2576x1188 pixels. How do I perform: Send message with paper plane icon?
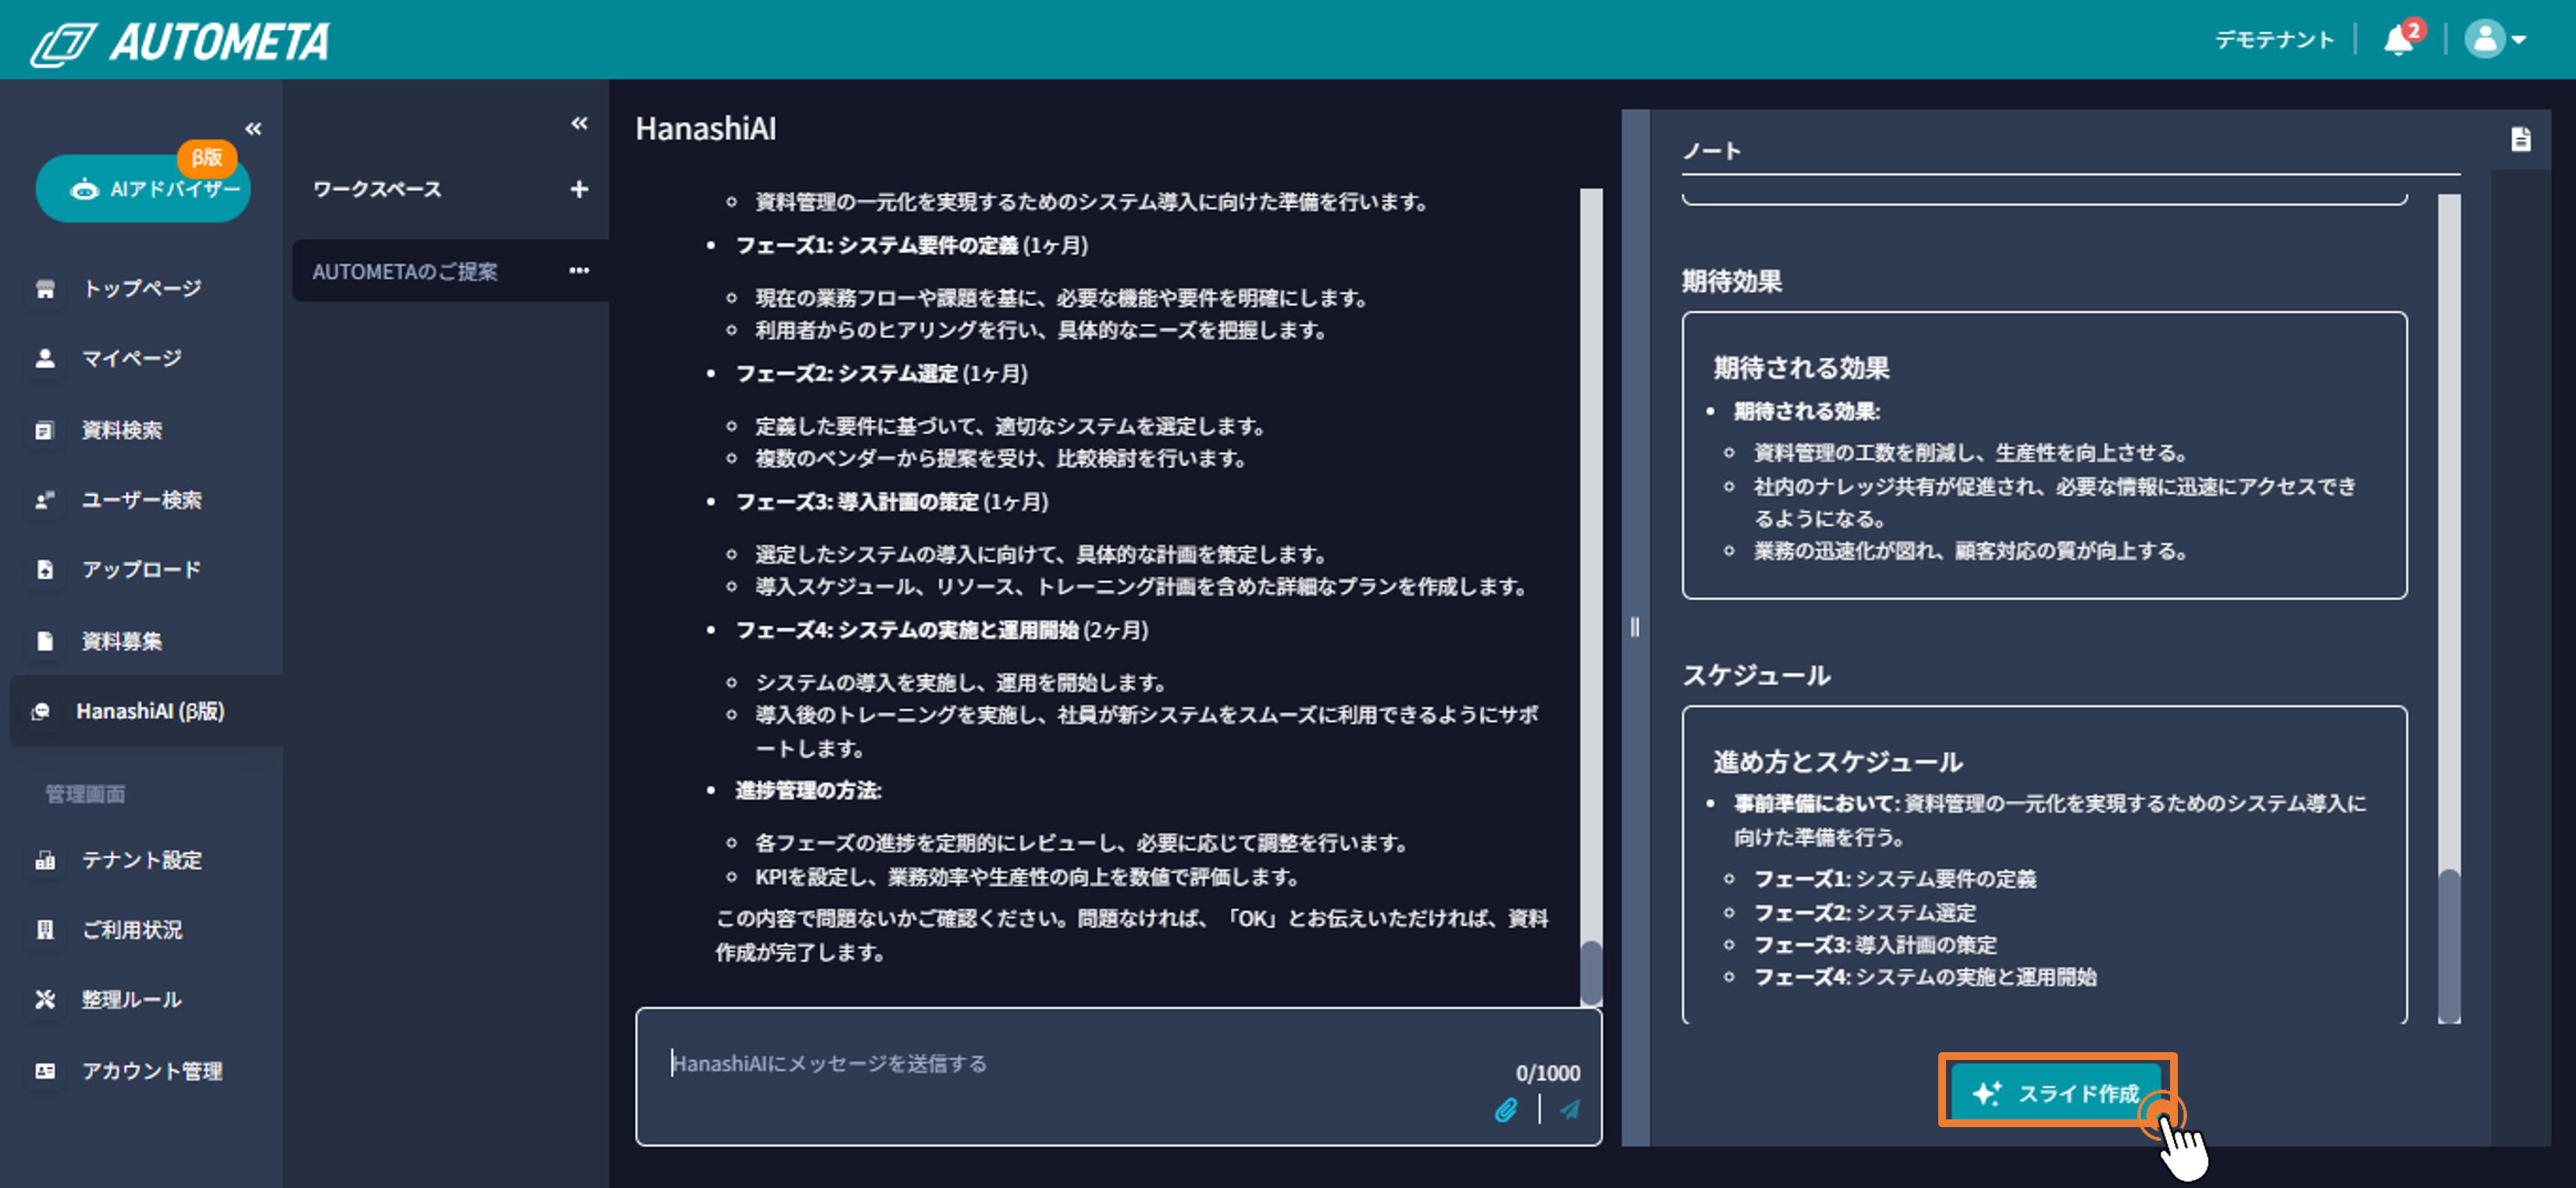tap(1570, 1109)
